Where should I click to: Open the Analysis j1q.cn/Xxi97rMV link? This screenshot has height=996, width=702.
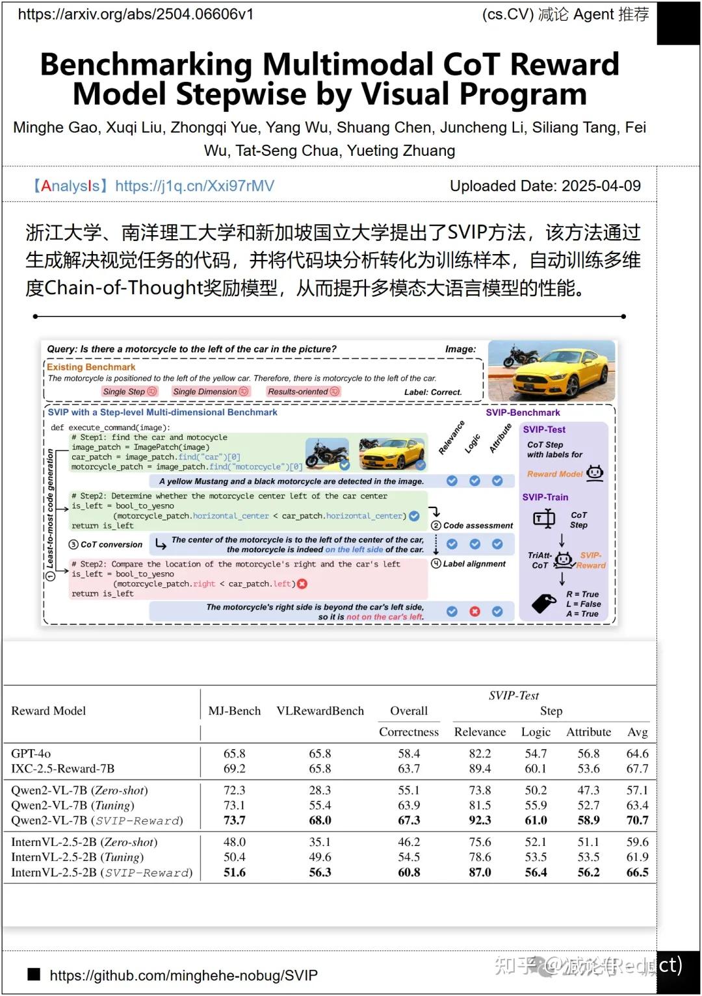coord(154,186)
